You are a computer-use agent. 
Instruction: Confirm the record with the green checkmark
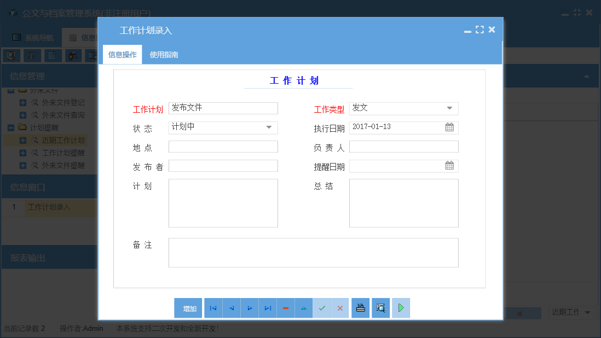click(x=322, y=308)
